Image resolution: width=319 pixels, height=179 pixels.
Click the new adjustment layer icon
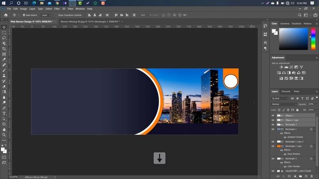(295, 176)
